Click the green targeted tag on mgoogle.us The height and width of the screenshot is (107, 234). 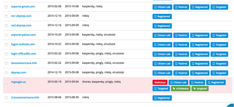point(200,89)
